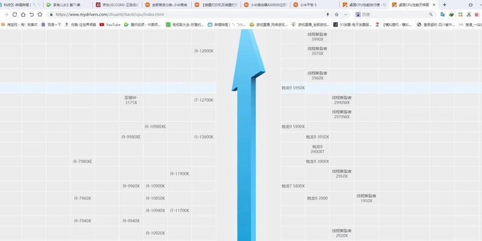This screenshot has width=482, height=241.
Task: Click the 锐龙9 5900X cell
Action: [x=293, y=127]
